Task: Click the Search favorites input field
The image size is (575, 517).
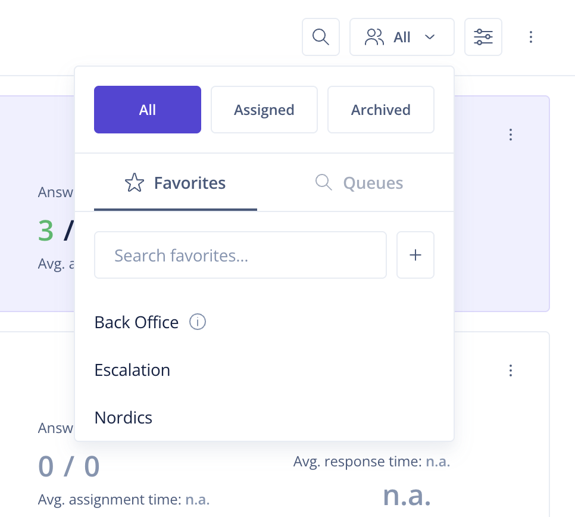Action: click(240, 255)
